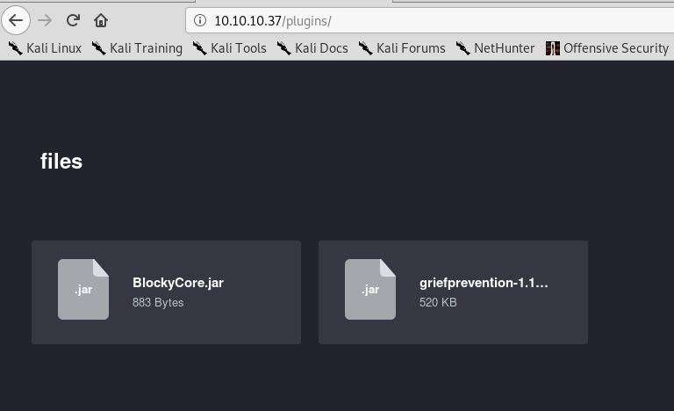Screen dimensions: 674x411
Task: Open the Kali Tools bookmark
Action: pos(229,48)
